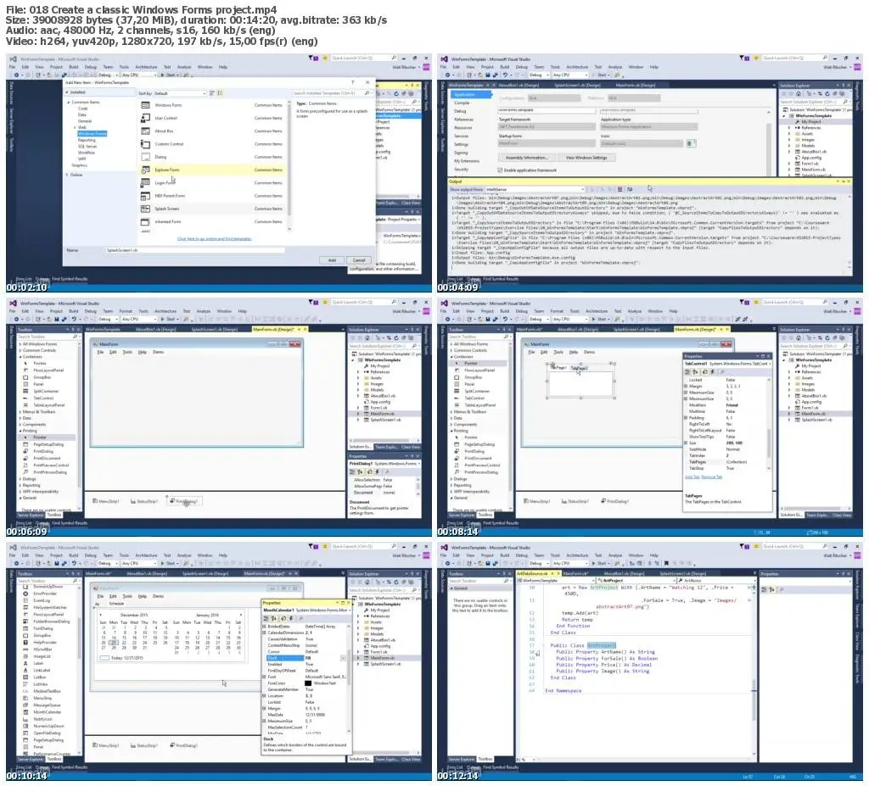Pick Inherited Form template in 00:02:10 frame
The image size is (869, 786).
(213, 221)
